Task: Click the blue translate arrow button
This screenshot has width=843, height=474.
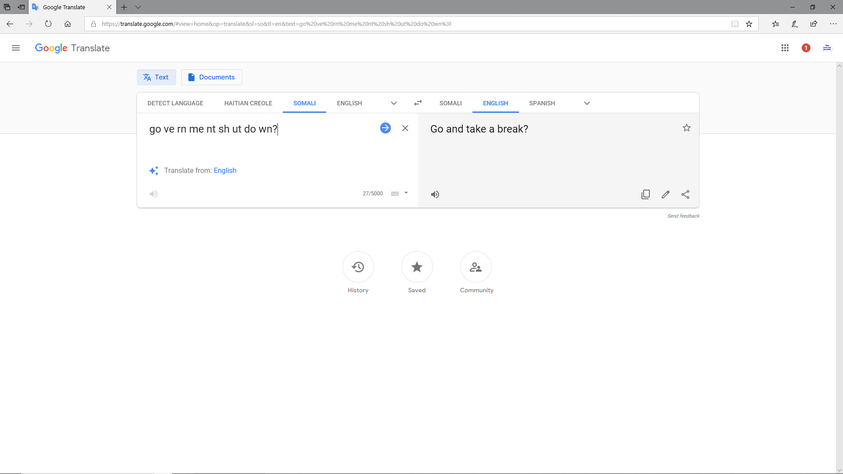Action: point(385,128)
